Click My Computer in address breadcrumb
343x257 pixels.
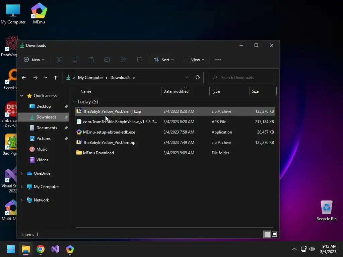(90, 78)
